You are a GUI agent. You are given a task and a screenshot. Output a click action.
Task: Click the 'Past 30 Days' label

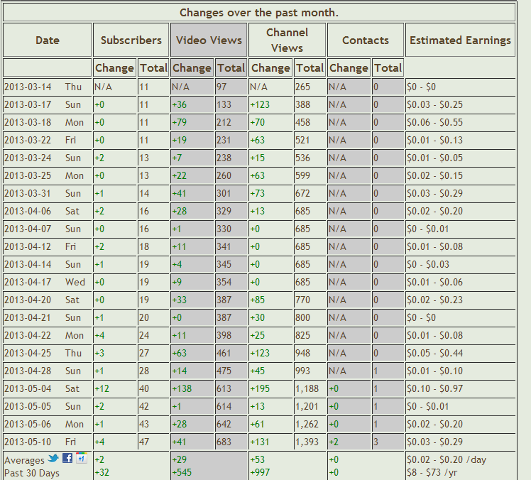pyautogui.click(x=32, y=473)
